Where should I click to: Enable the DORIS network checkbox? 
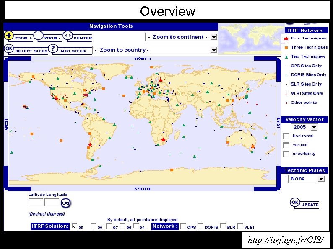click(x=200, y=226)
